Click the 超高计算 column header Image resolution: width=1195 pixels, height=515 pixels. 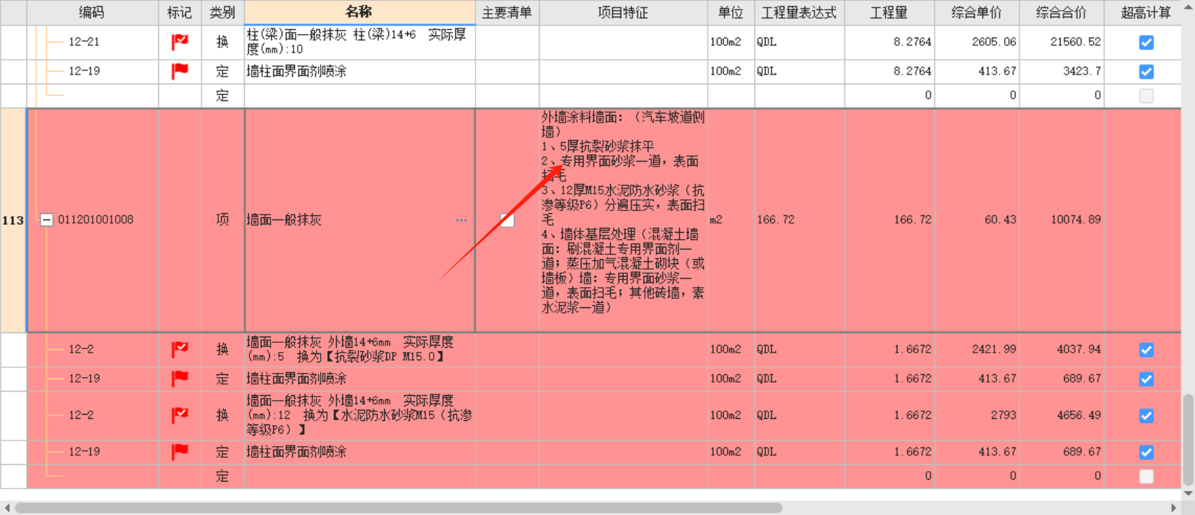coord(1145,13)
